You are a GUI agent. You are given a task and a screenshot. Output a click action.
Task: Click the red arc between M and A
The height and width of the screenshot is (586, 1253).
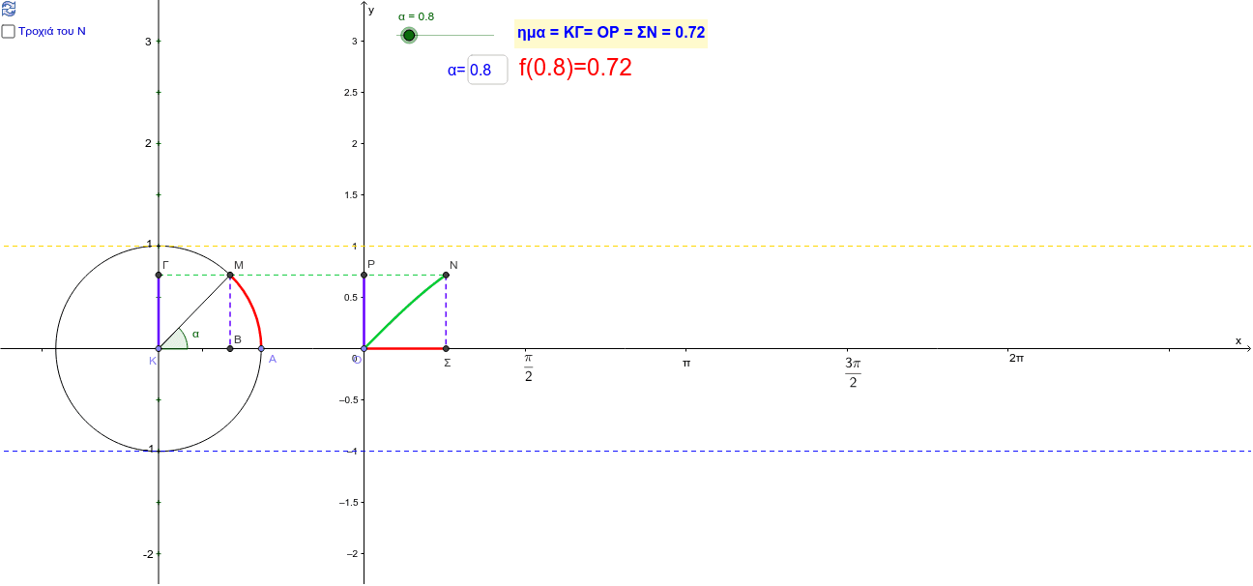click(252, 308)
